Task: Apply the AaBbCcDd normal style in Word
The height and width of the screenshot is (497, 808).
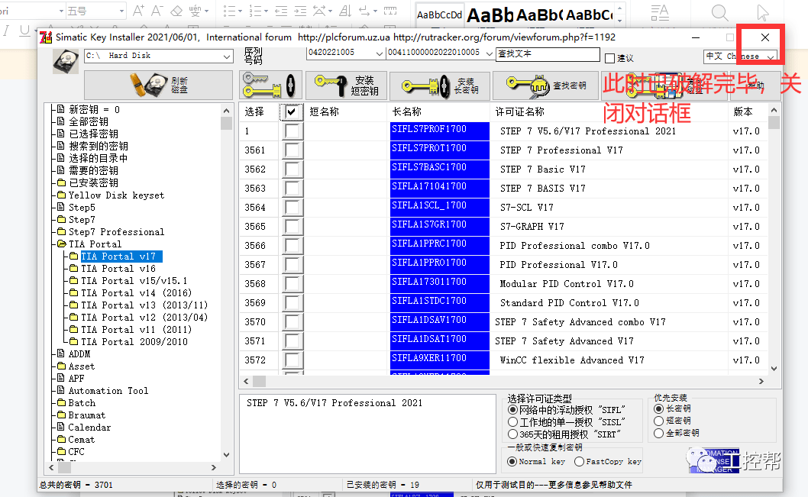Action: click(439, 15)
